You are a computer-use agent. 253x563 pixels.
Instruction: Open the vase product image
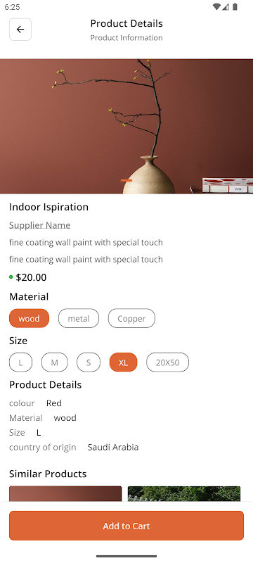(126, 127)
